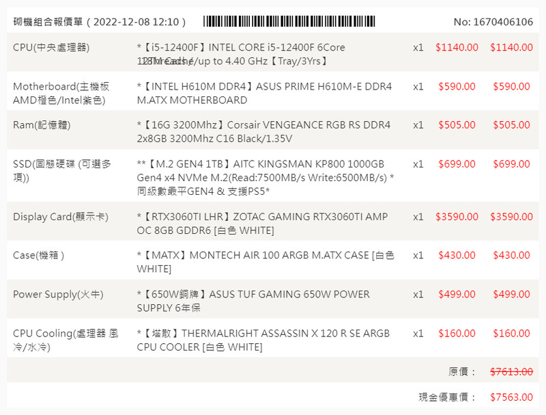546x415 pixels.
Task: Click the ZOTAC GAMING RTX3060TI description
Action: coord(262,224)
